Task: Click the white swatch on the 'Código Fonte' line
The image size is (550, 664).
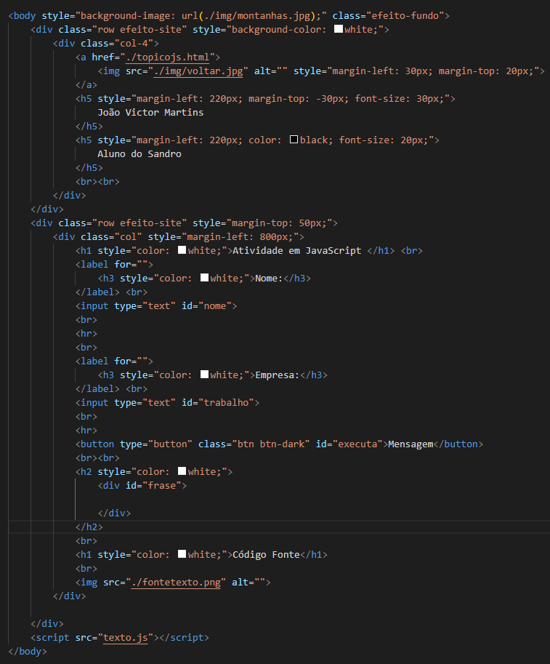Action: [182, 554]
